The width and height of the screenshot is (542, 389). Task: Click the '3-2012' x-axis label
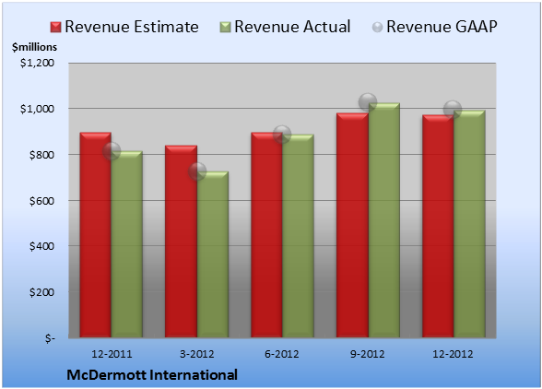click(x=197, y=354)
